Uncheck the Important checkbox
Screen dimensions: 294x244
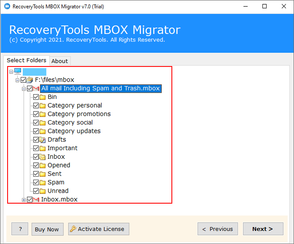[36, 149]
